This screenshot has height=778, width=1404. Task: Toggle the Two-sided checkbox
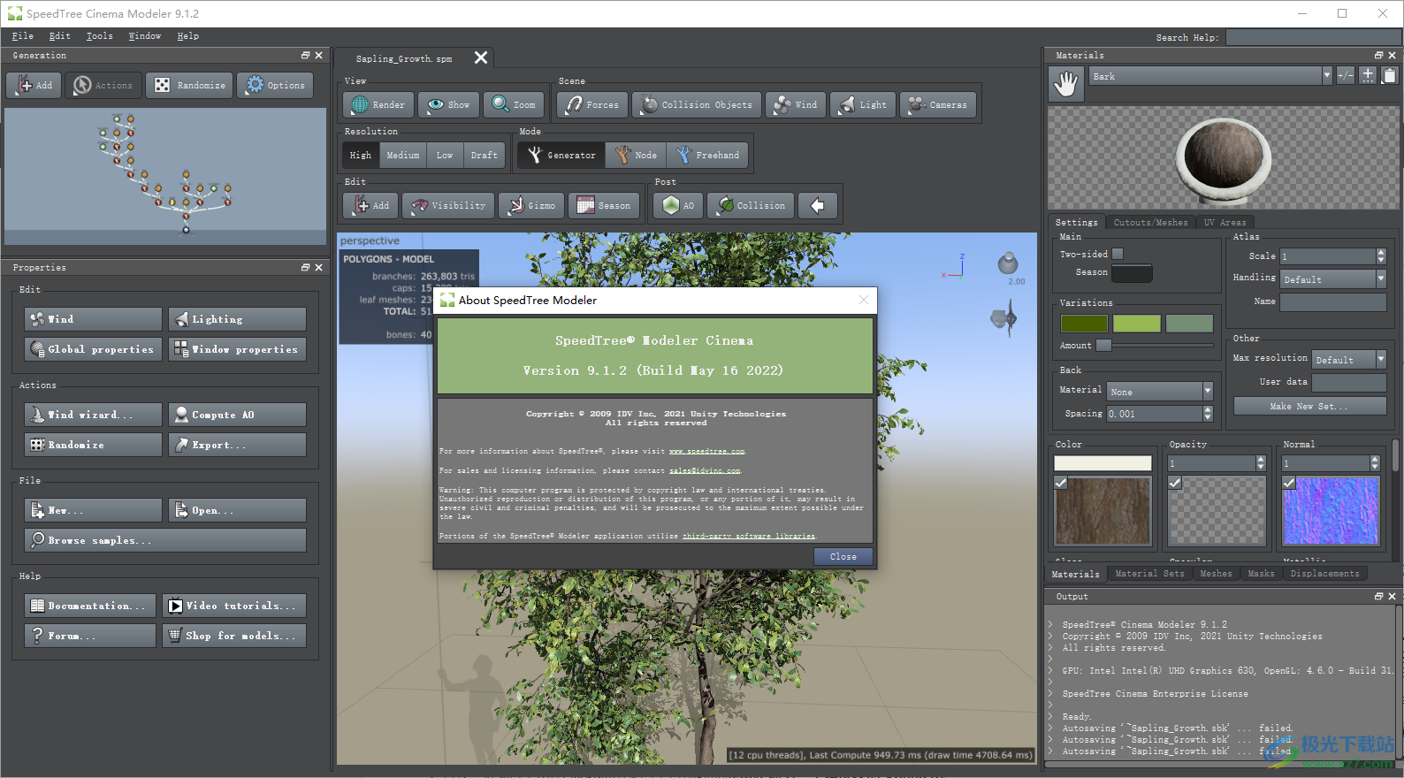(x=1118, y=254)
